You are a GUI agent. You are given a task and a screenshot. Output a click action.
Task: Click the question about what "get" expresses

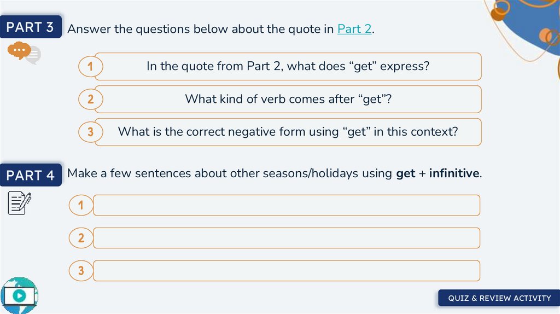click(288, 67)
